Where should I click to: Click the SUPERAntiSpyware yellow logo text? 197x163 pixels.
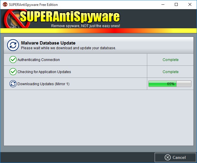(x=70, y=17)
